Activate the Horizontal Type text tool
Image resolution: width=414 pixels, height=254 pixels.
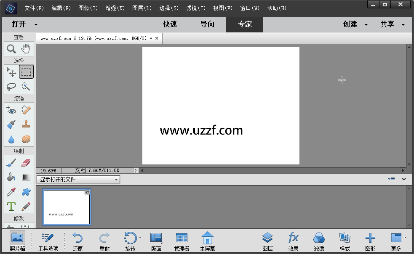click(x=11, y=206)
